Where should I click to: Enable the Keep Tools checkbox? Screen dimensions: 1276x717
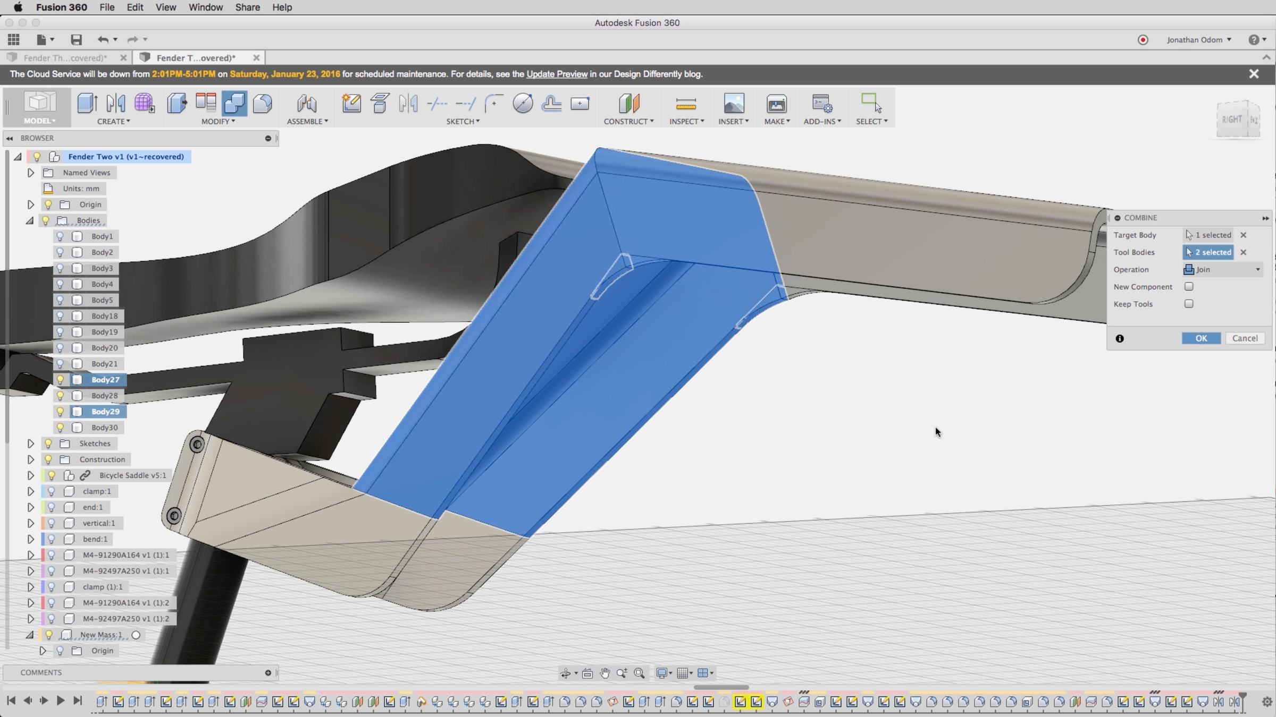click(1189, 304)
